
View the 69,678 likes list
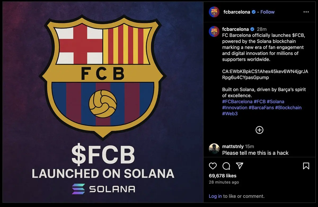tap(223, 176)
